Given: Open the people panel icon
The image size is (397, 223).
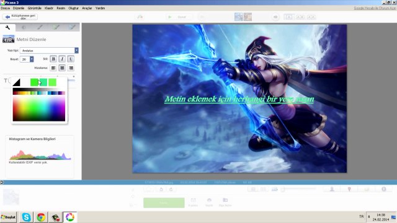Looking at the screenshot, I should 332,189.
